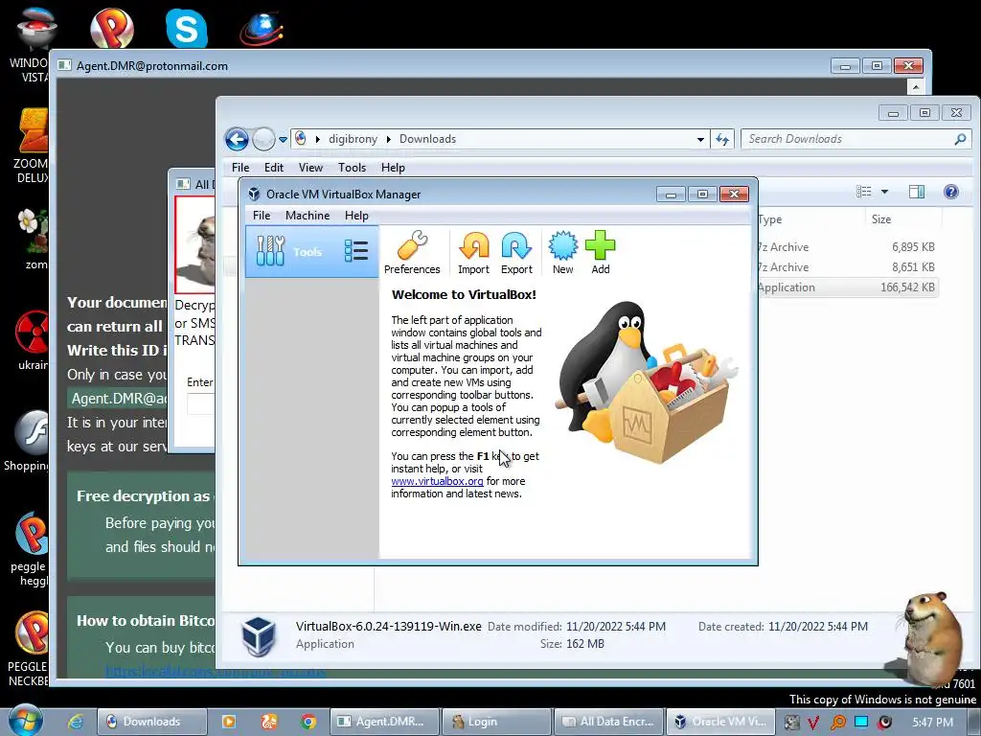Open File menu in VirtualBox Manager

click(262, 216)
